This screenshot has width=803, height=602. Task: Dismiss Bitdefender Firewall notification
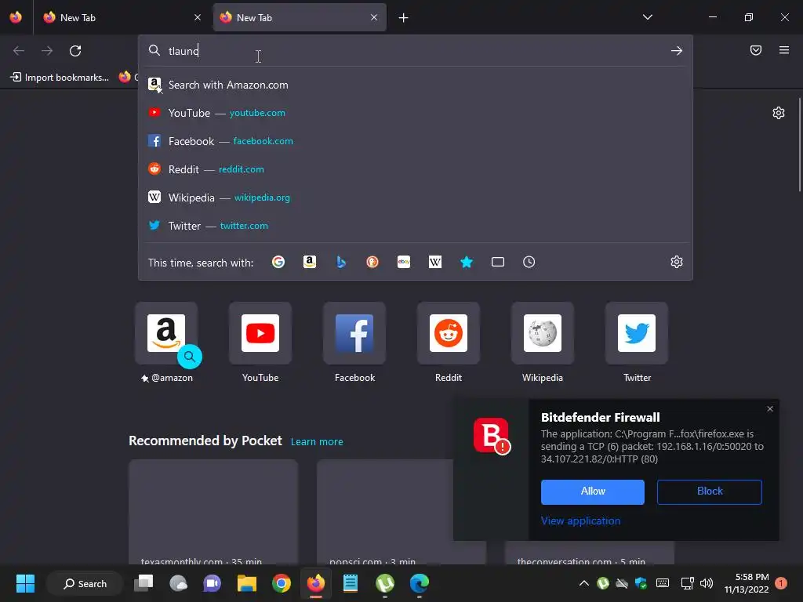[x=770, y=409]
